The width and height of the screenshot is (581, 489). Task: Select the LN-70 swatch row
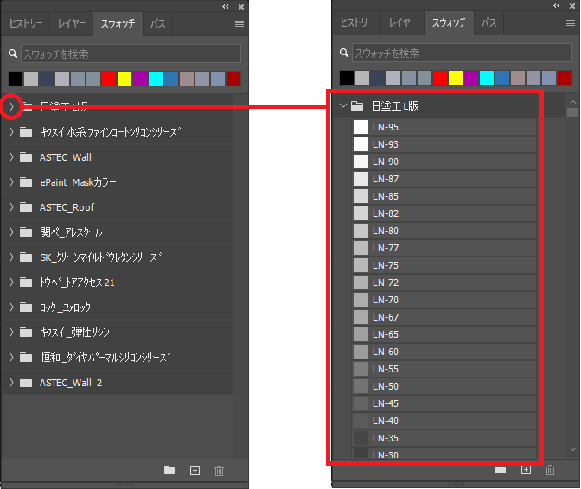[444, 300]
